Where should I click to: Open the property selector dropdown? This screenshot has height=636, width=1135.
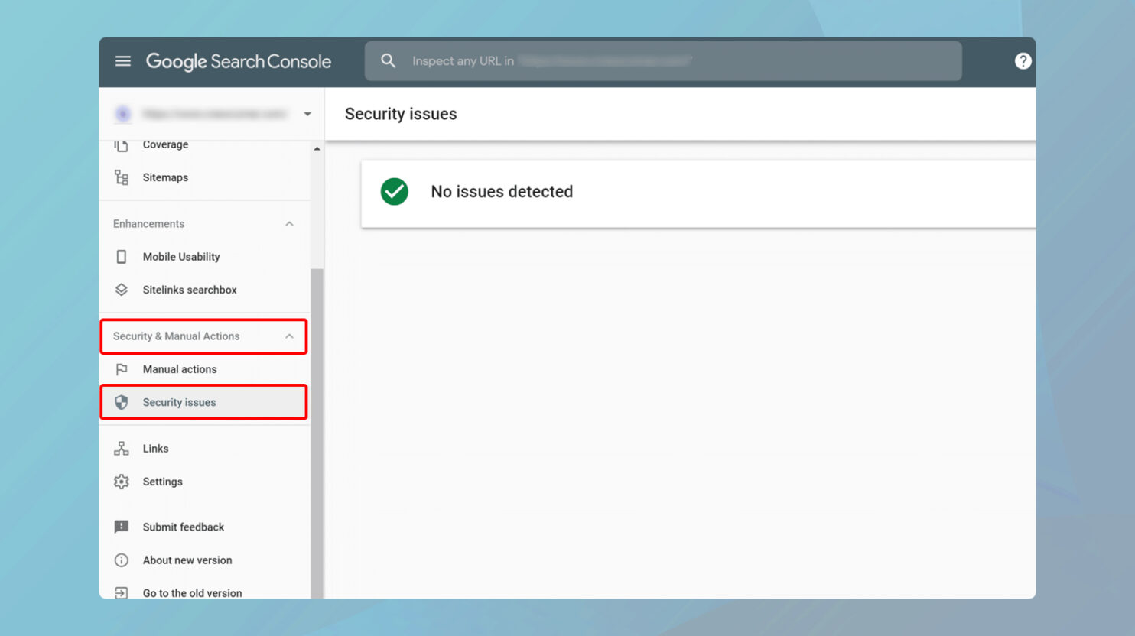(x=307, y=113)
